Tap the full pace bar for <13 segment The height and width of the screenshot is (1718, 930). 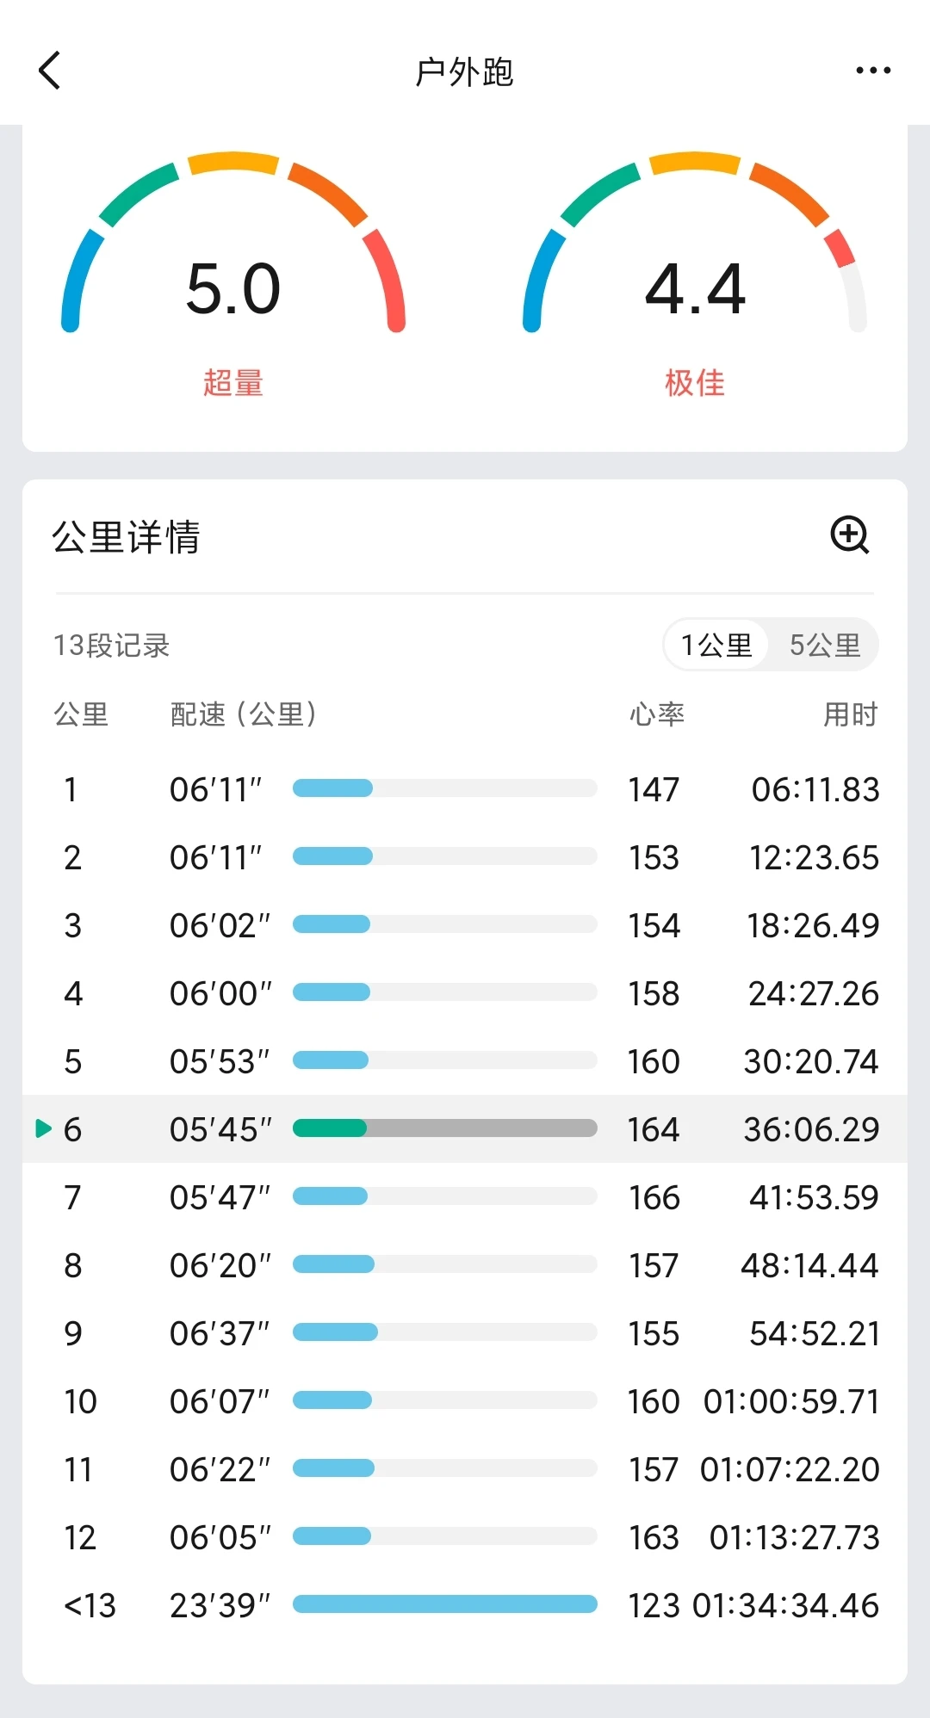pos(444,1604)
